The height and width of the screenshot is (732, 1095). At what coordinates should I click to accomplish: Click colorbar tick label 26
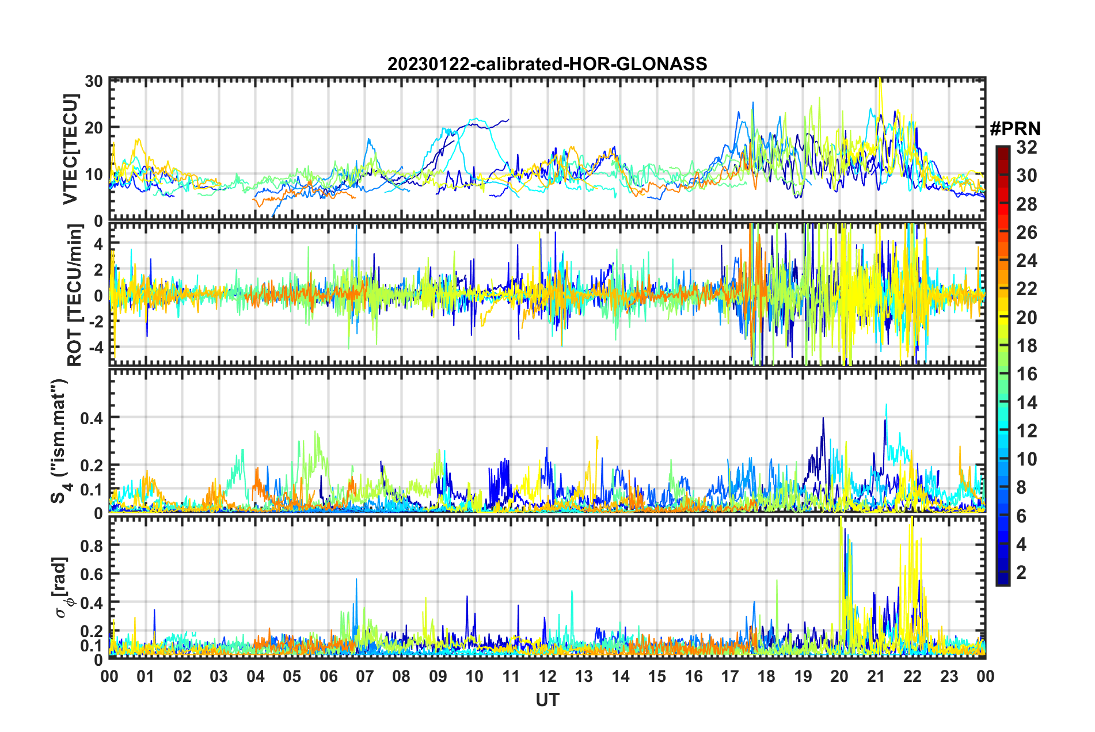tap(1026, 232)
